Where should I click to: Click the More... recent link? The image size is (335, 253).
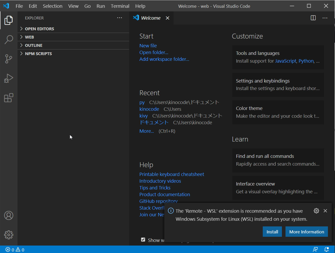(147, 131)
